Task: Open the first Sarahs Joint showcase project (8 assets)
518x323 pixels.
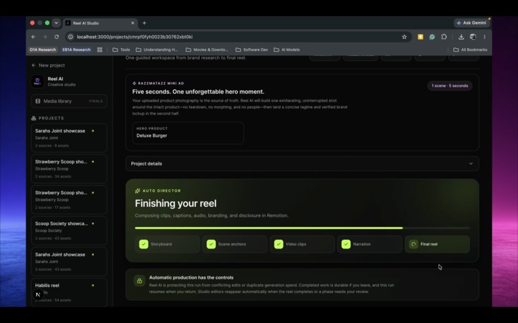Action: 69,138
